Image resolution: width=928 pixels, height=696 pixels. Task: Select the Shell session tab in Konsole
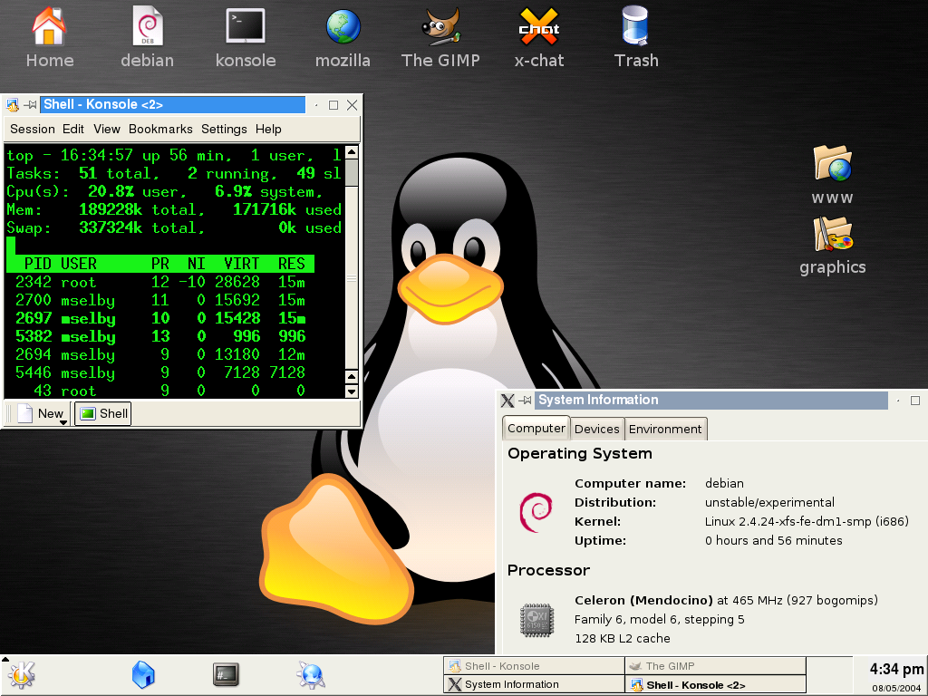(x=102, y=413)
